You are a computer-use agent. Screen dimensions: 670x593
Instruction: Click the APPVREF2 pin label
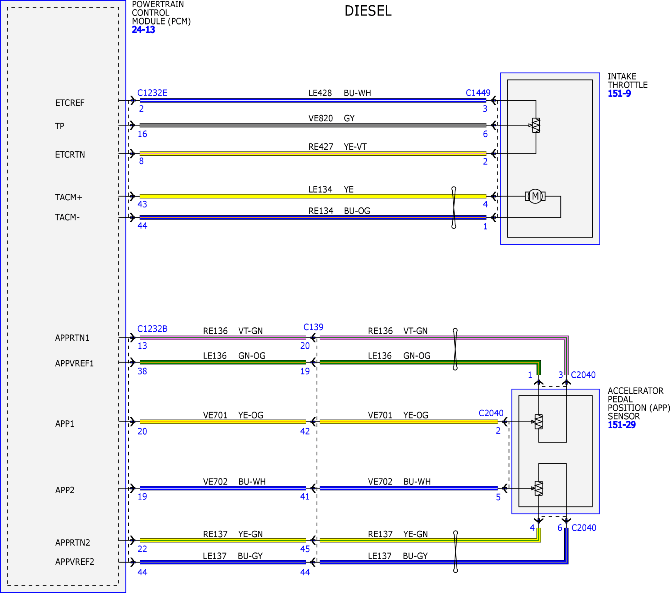(75, 562)
